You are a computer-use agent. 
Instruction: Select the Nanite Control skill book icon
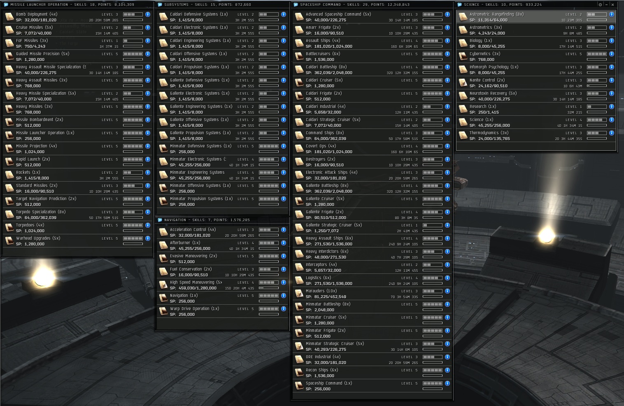tap(463, 83)
